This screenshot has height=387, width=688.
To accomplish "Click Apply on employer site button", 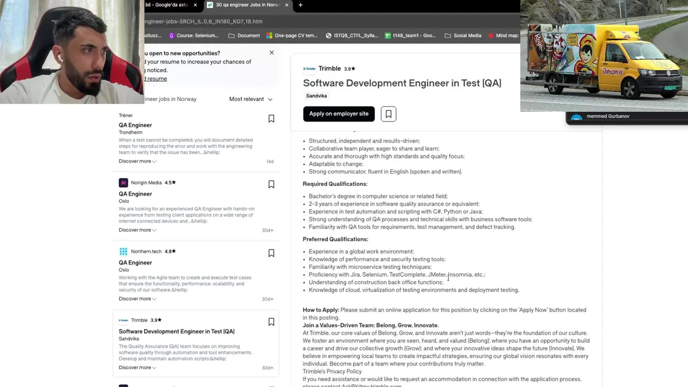I will (x=339, y=114).
